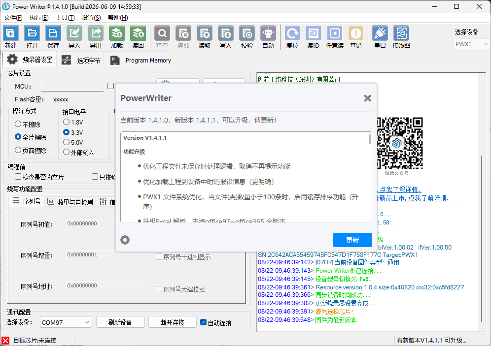Open the 文件(F) menu

[13, 18]
